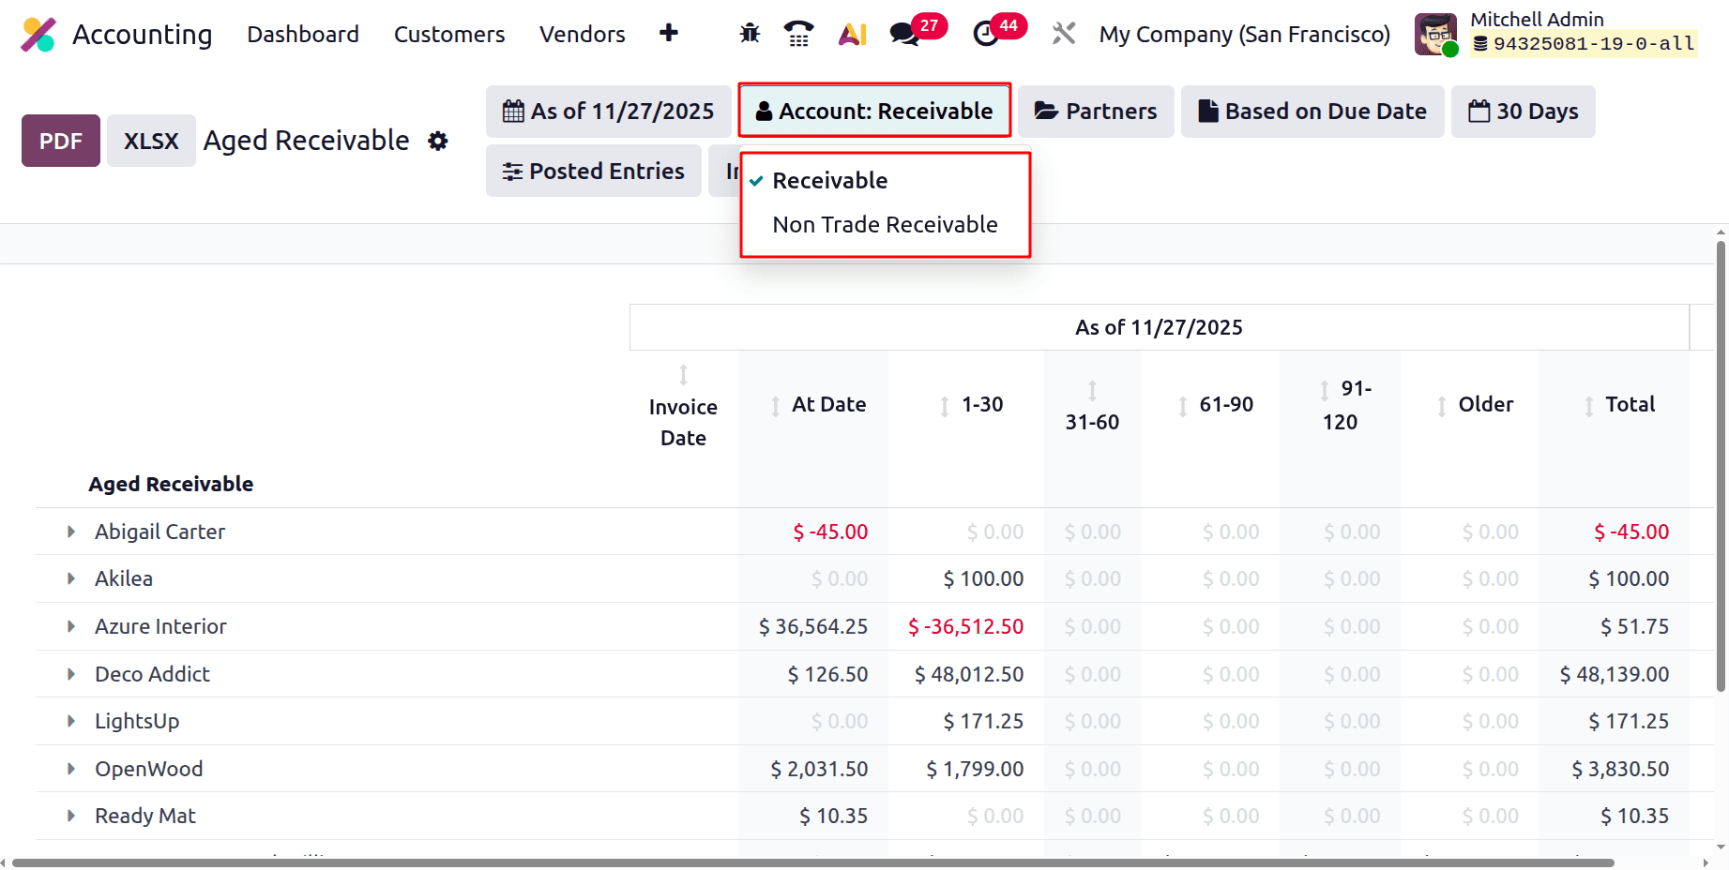1729x870 pixels.
Task: Open the 30 Days period dropdown
Action: pos(1523,112)
